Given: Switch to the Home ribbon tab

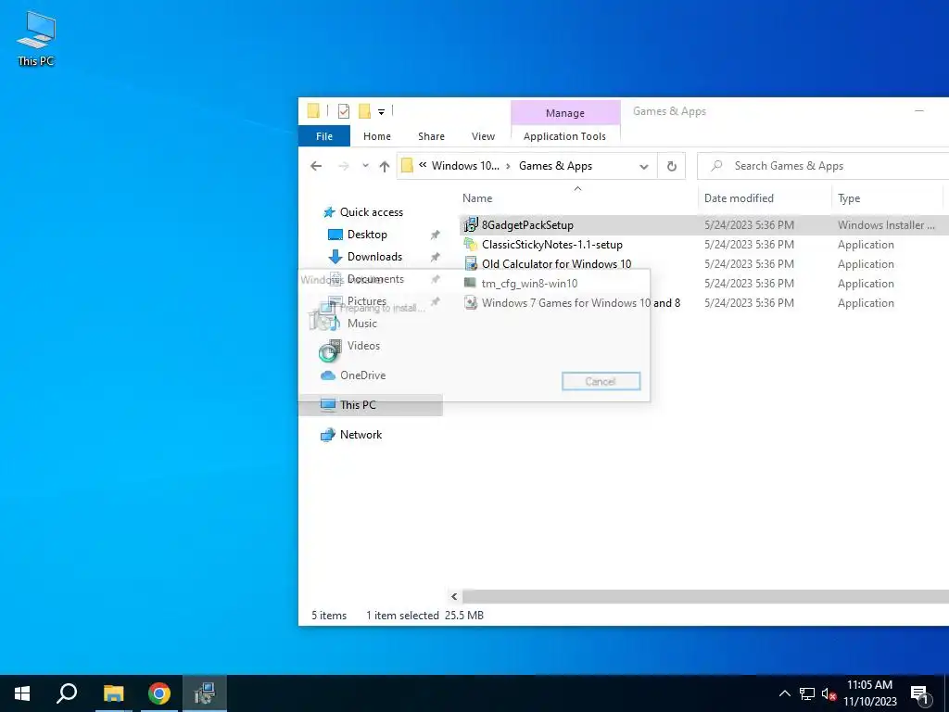Looking at the screenshot, I should click(377, 136).
